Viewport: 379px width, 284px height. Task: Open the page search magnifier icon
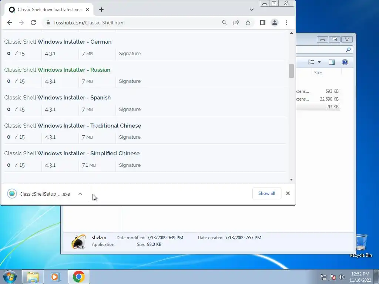tap(224, 23)
